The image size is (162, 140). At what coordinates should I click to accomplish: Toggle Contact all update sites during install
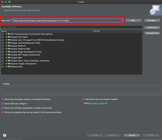pos(2,112)
